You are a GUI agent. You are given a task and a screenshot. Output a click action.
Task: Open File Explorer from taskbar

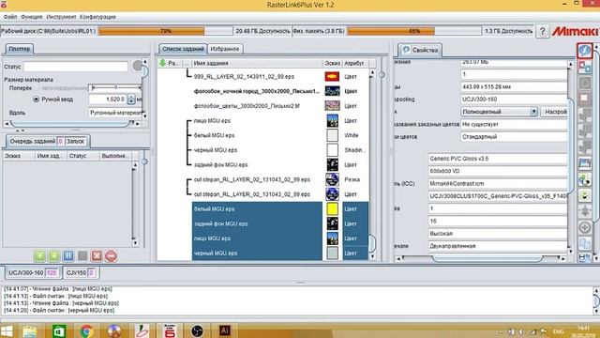[29, 331]
